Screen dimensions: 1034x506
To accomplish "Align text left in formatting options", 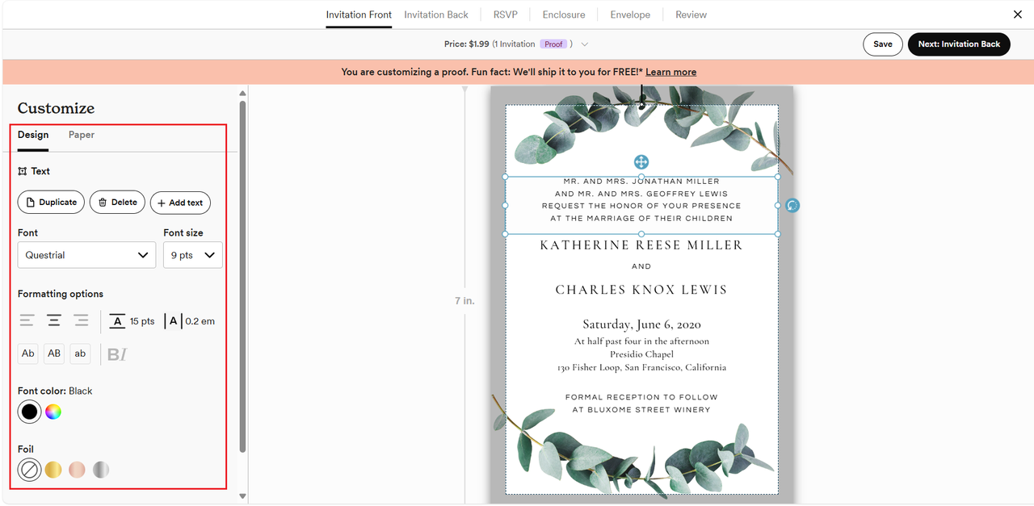I will 27,321.
